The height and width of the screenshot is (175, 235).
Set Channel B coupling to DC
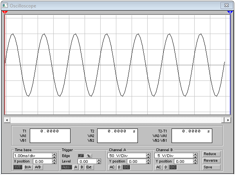pyautogui.click(x=173, y=167)
